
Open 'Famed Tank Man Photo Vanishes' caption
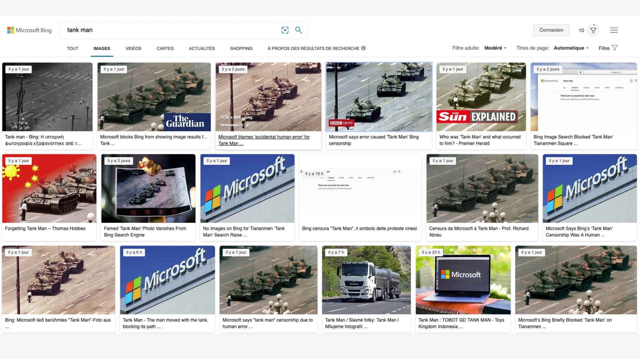coord(145,232)
